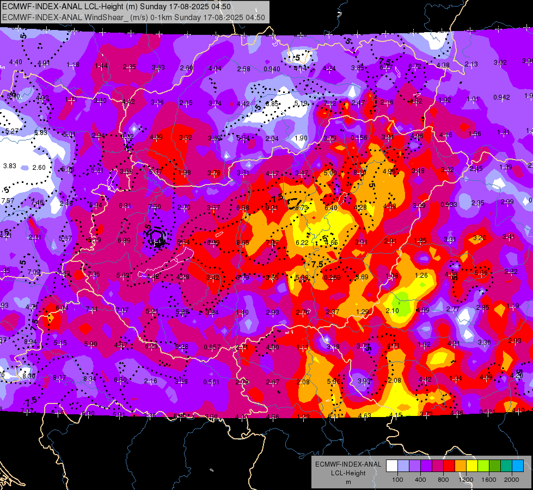Click the sky blue legend swatch
Image resolution: width=533 pixels, height=490 pixels.
[518, 466]
